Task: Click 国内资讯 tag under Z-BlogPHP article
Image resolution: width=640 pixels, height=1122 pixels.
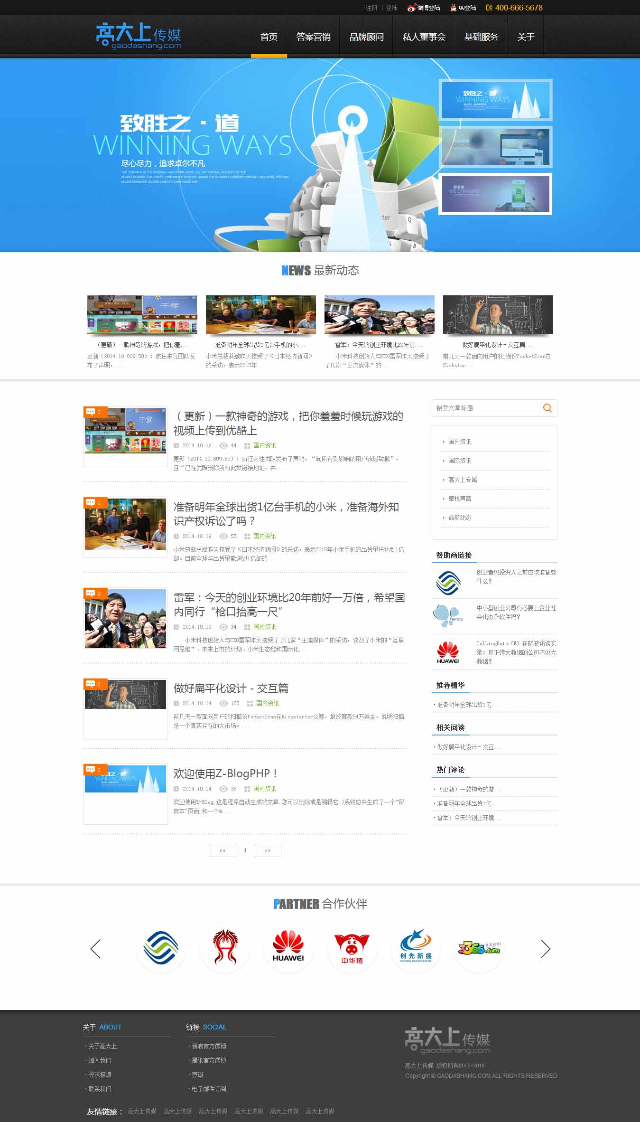Action: pos(265,789)
